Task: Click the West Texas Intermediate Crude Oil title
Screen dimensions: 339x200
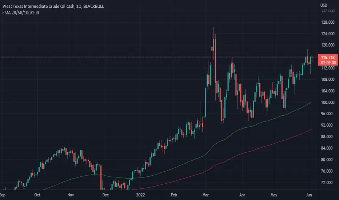Action: pyautogui.click(x=53, y=6)
